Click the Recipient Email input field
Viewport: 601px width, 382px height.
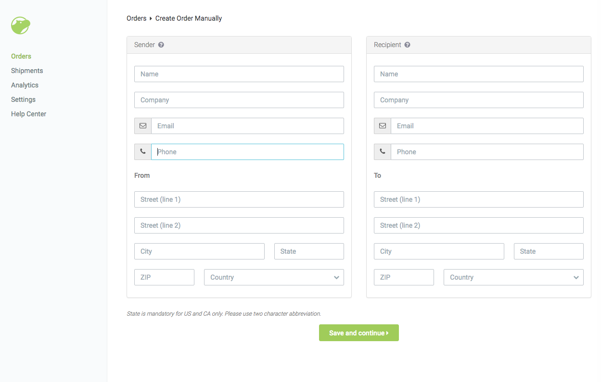[487, 126]
